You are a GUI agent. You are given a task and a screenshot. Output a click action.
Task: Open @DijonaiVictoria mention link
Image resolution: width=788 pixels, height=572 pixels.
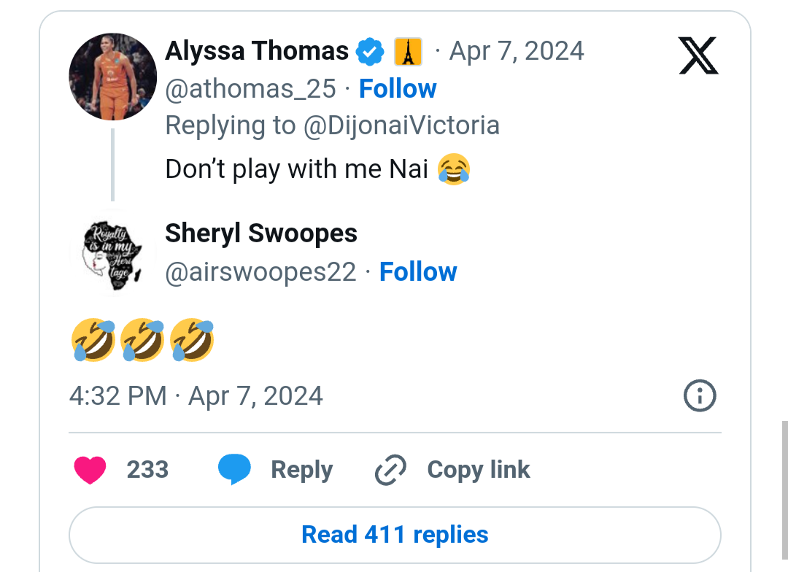tap(401, 125)
